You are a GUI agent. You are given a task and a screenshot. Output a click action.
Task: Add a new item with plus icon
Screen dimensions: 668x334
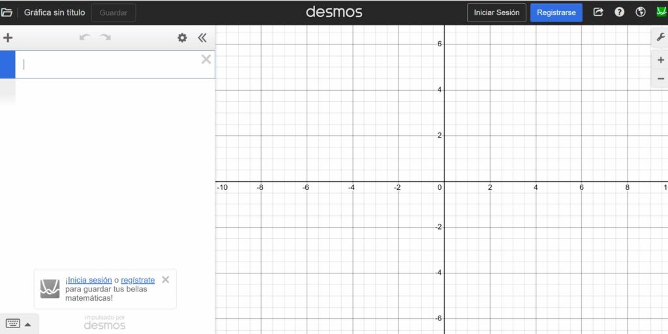(x=8, y=38)
